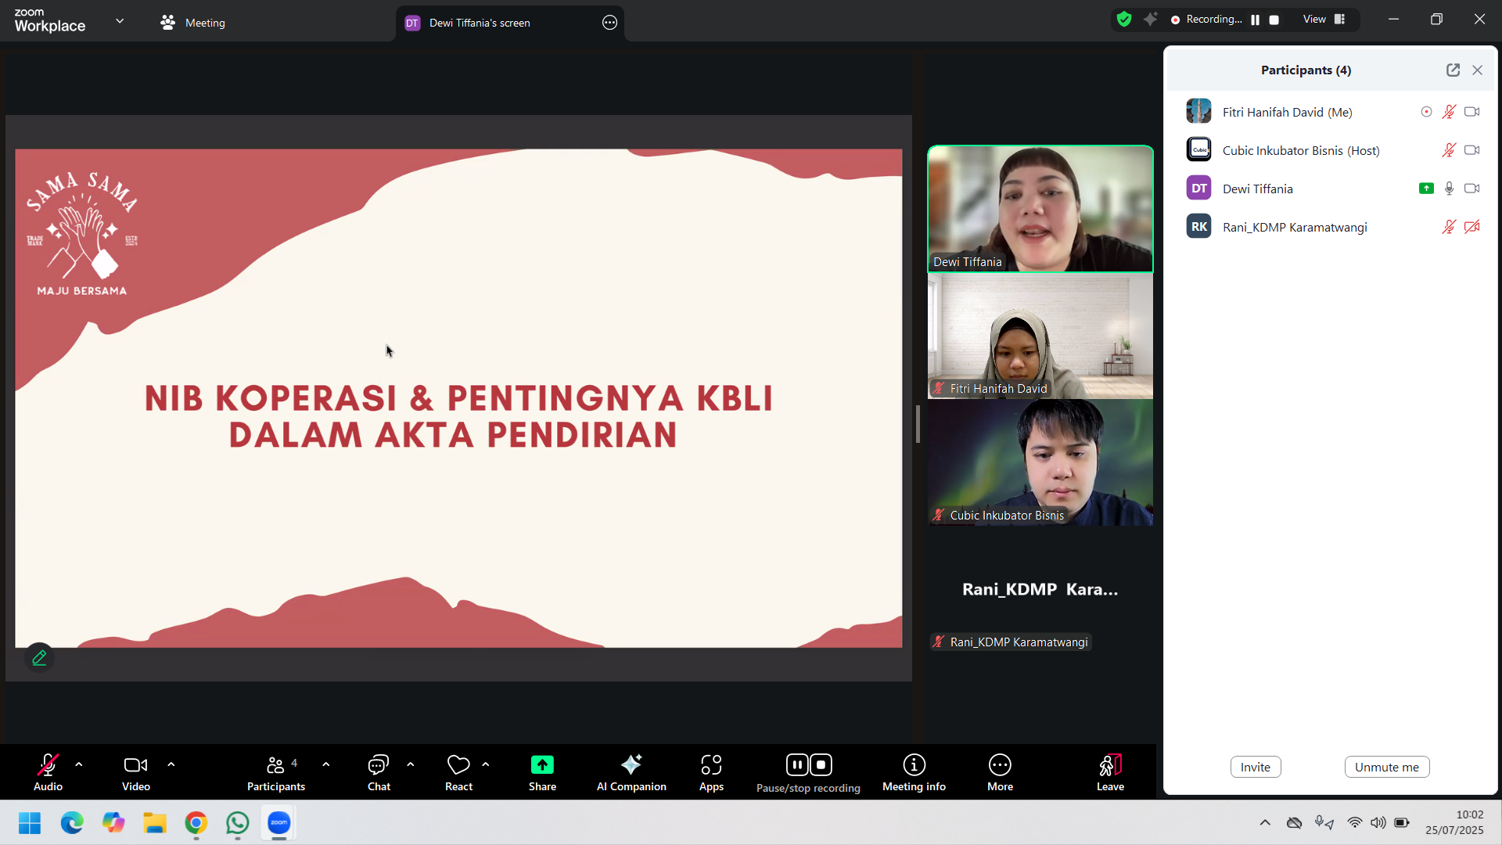Open WhatsApp from taskbar
Screen dimensions: 1502x845
pos(238,823)
